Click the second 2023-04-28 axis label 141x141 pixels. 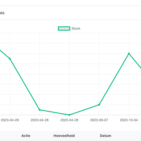pyautogui.click(x=39, y=120)
